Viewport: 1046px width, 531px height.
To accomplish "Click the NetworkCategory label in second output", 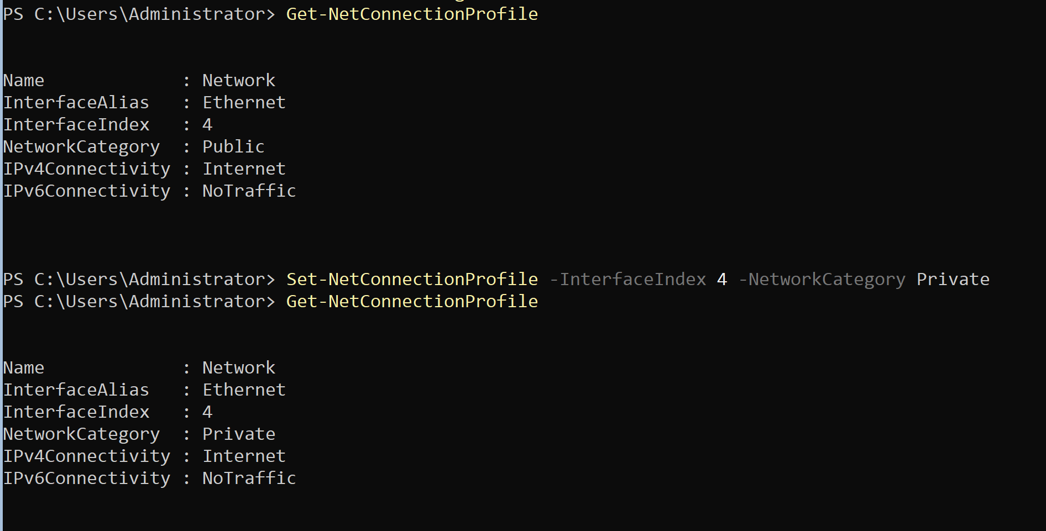I will click(82, 434).
